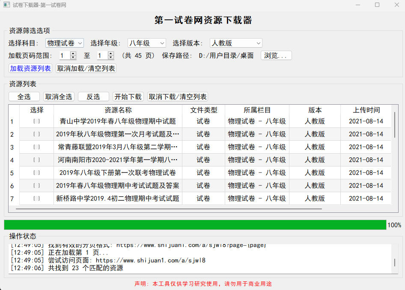Click the 取消全选 button
Viewport: 405px width, 290px height.
pyautogui.click(x=59, y=97)
